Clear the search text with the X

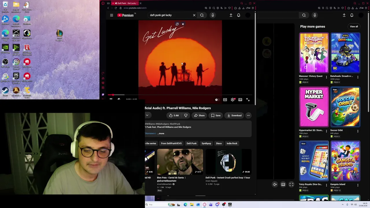pos(194,15)
